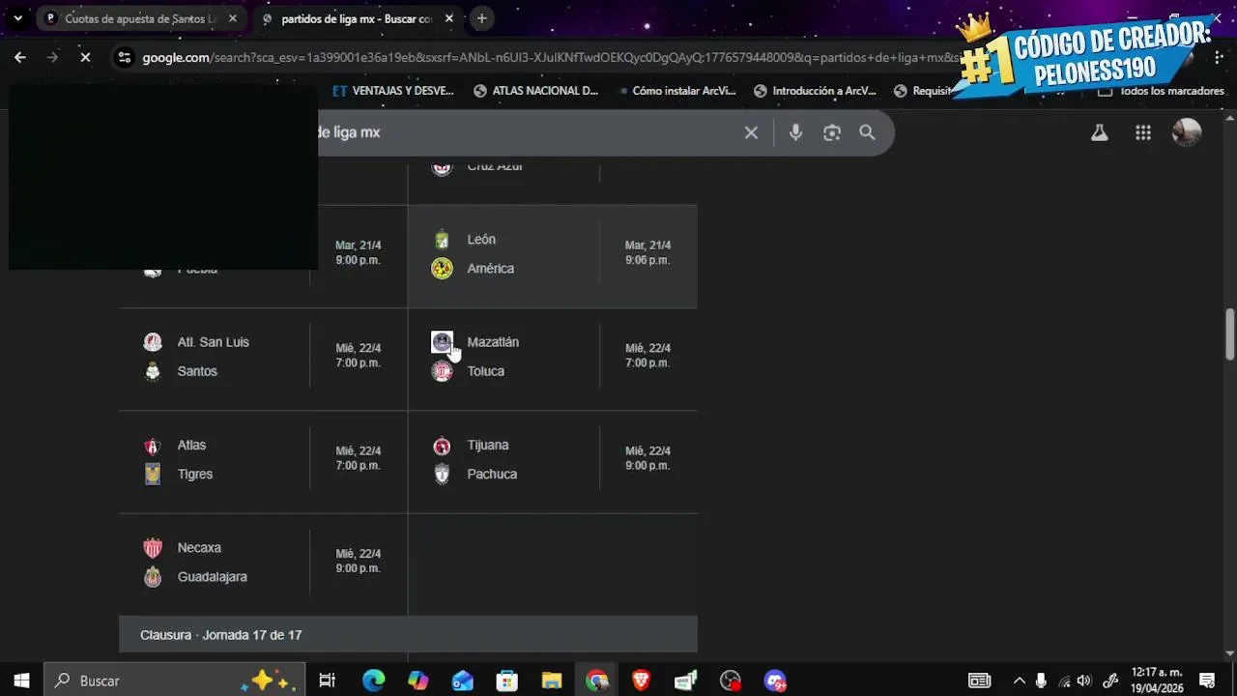Image resolution: width=1237 pixels, height=696 pixels.
Task: Open the León vs América match
Action: [552, 256]
